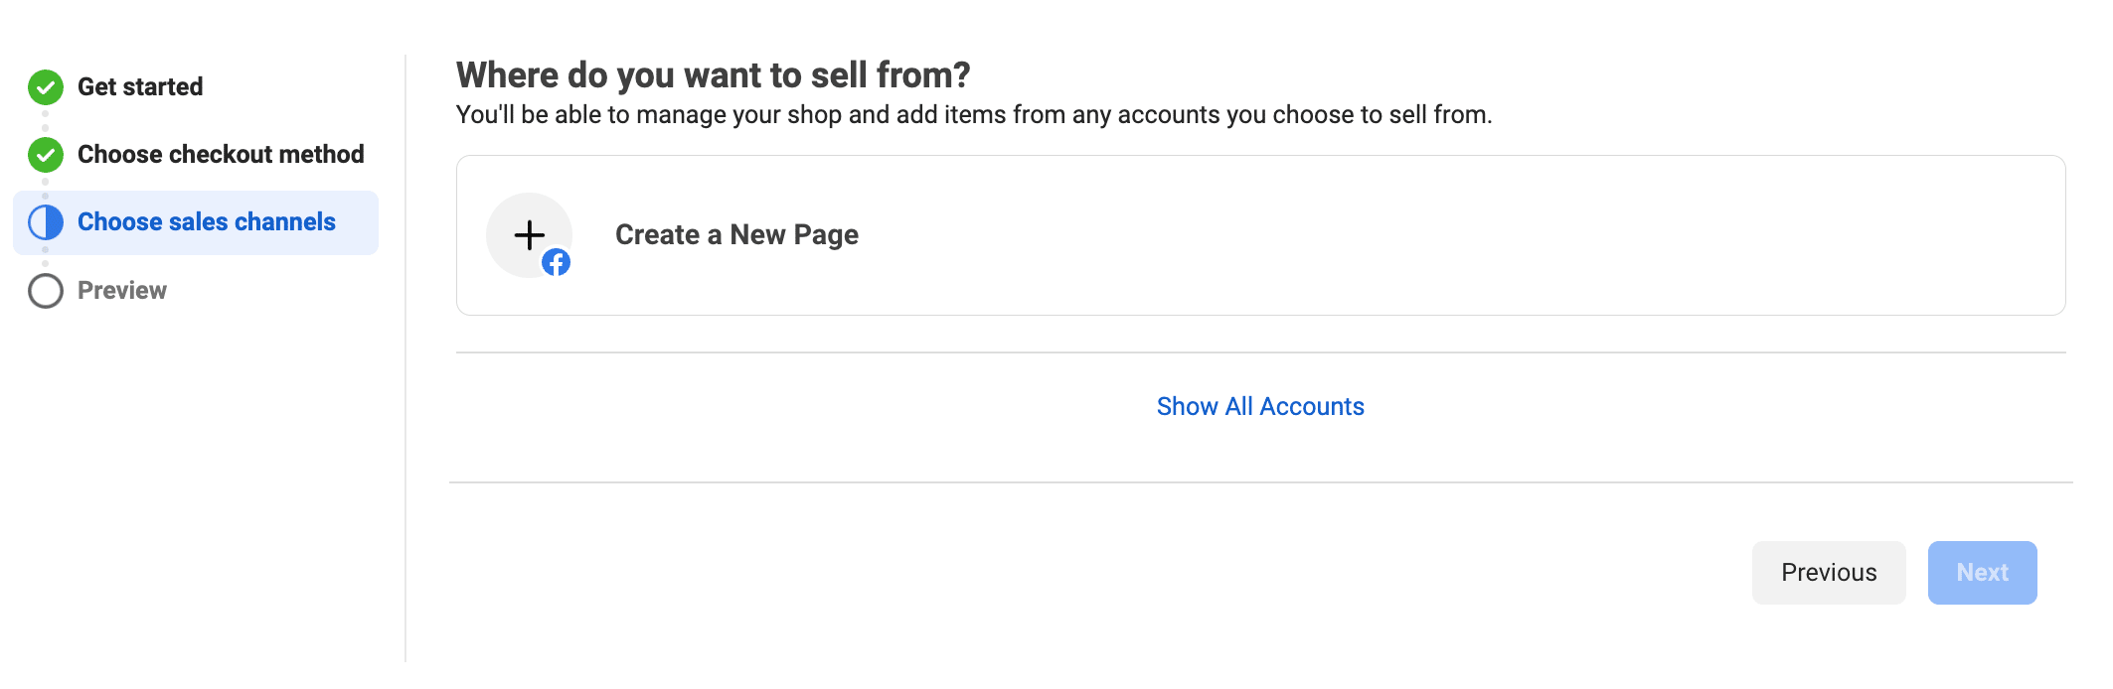This screenshot has height=689, width=2113.
Task: Click the Get started label text
Action: coord(140,87)
